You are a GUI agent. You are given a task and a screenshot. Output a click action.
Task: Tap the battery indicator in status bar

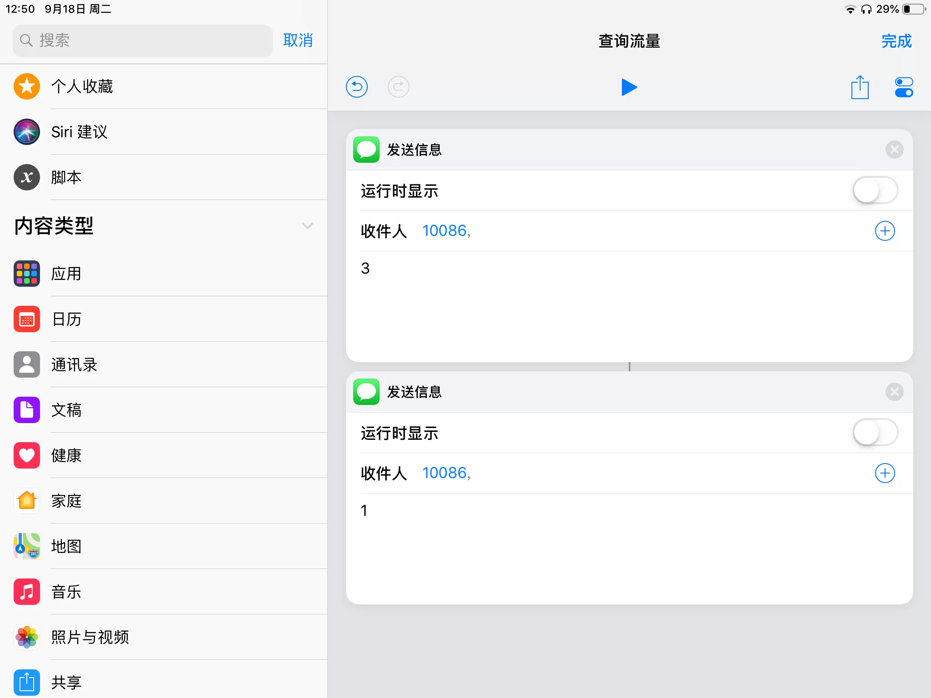pos(915,9)
